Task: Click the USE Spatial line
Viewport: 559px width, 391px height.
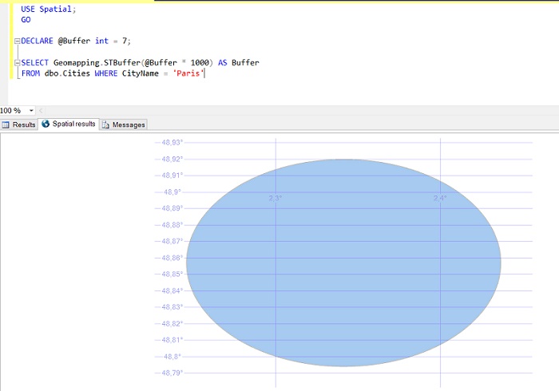Action: click(48, 9)
